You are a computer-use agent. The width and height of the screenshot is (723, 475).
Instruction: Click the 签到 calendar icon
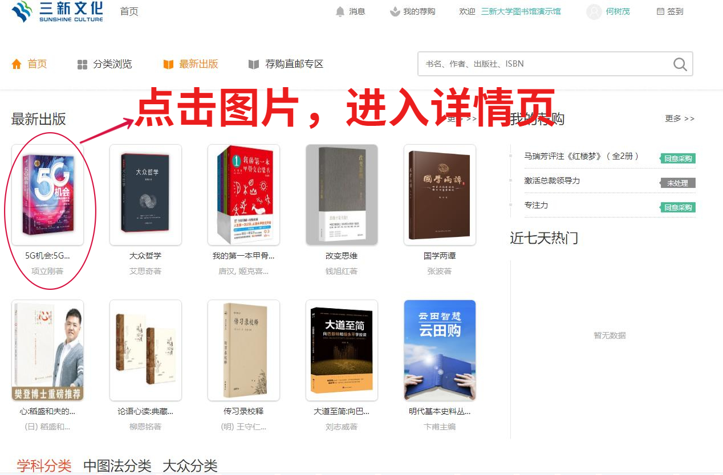(660, 11)
